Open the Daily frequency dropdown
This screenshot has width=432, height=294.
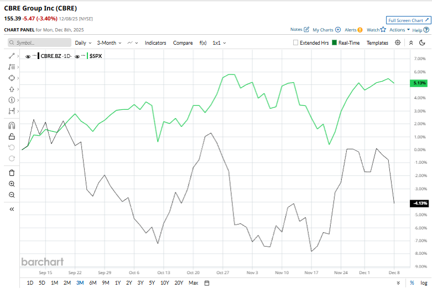(83, 43)
